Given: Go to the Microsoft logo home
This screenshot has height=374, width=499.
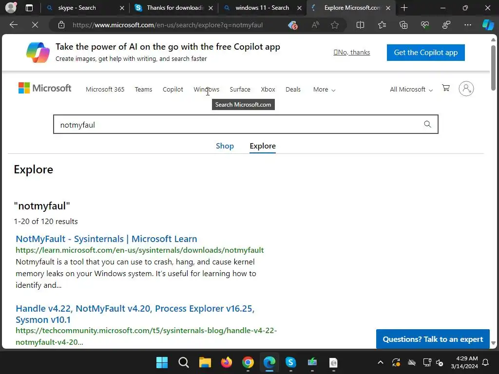Looking at the screenshot, I should point(45,88).
